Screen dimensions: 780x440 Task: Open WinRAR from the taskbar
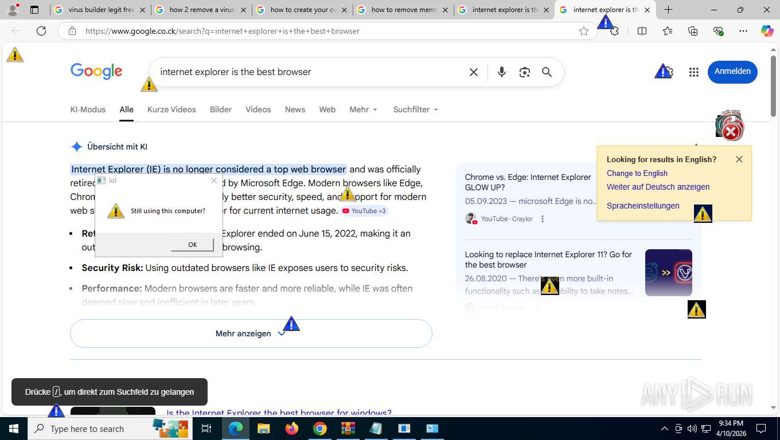348,429
